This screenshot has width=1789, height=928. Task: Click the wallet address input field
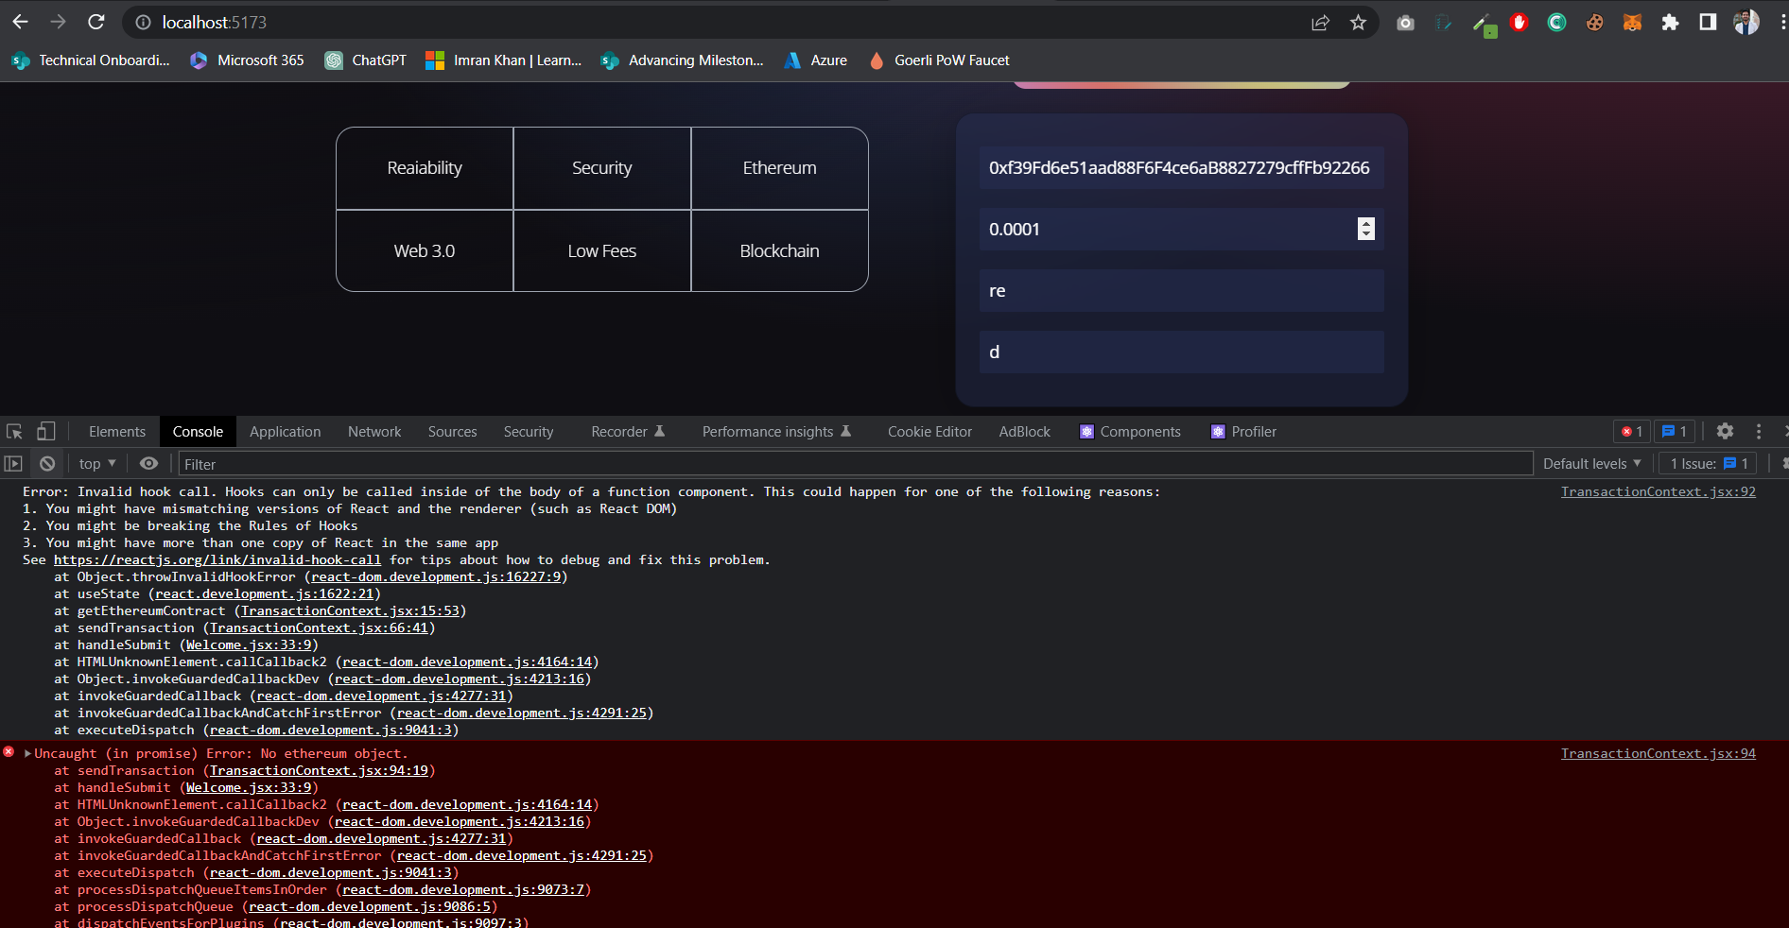pyautogui.click(x=1181, y=168)
